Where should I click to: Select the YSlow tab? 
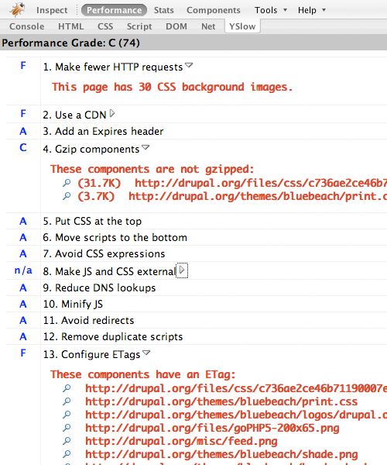242,26
